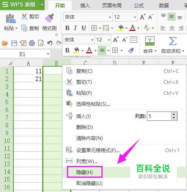
Task: Choose 剪切(T) in context menu
Action: pyautogui.click(x=124, y=82)
